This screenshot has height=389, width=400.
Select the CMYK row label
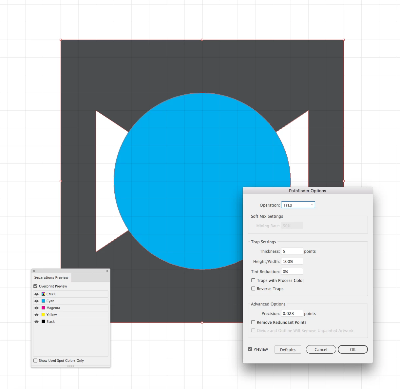coord(51,294)
